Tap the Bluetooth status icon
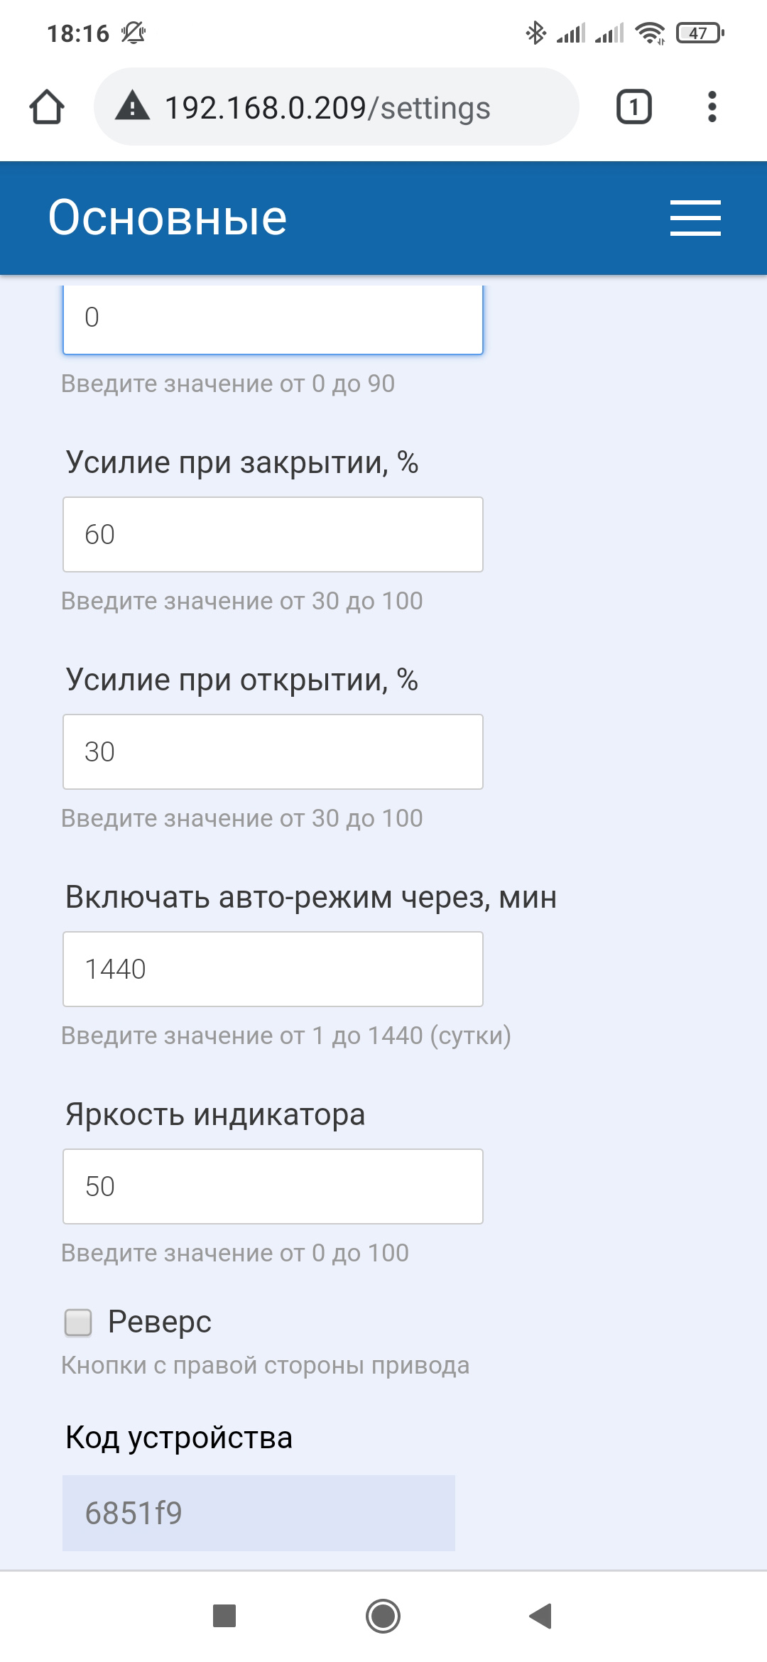Screen dimensions: 767x1662 point(535,33)
